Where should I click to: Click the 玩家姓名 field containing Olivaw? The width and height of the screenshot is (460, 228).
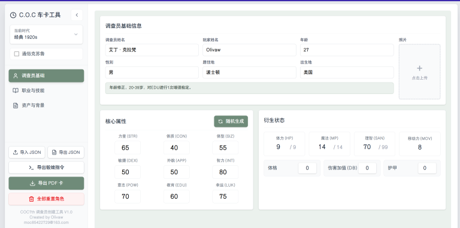[x=249, y=50]
